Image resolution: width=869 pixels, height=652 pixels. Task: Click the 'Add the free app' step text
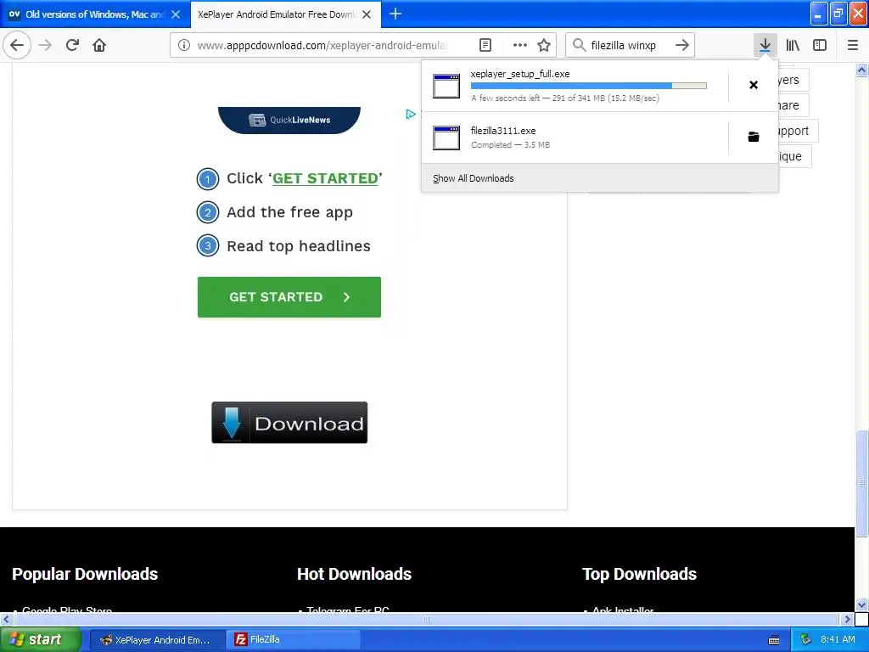pos(290,212)
